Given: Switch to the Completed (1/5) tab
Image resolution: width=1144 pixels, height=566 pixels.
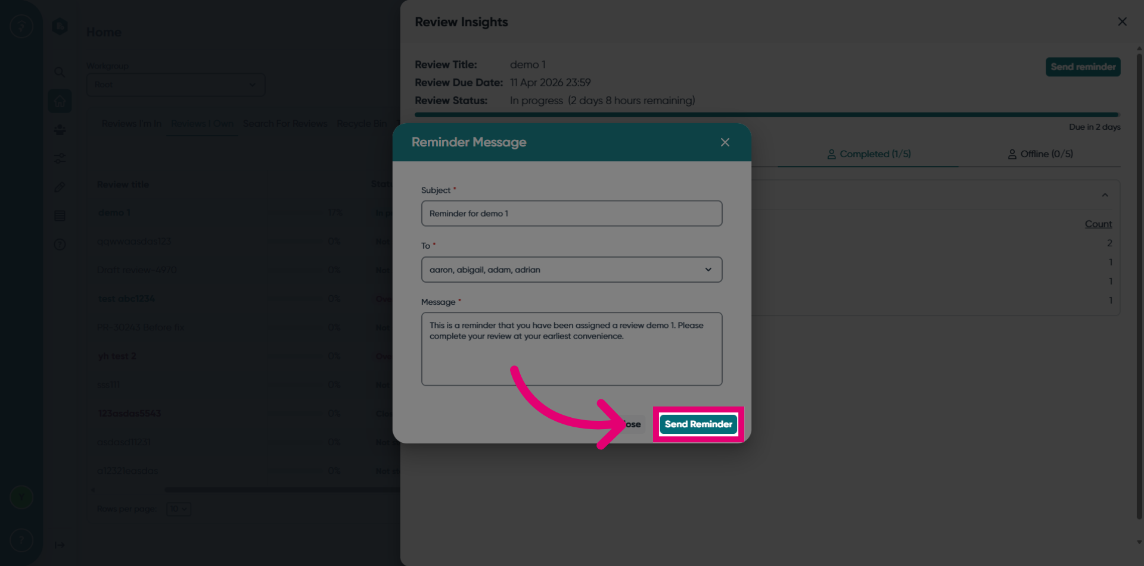Looking at the screenshot, I should [868, 154].
